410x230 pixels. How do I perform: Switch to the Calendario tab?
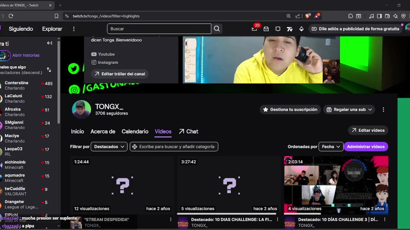135,132
